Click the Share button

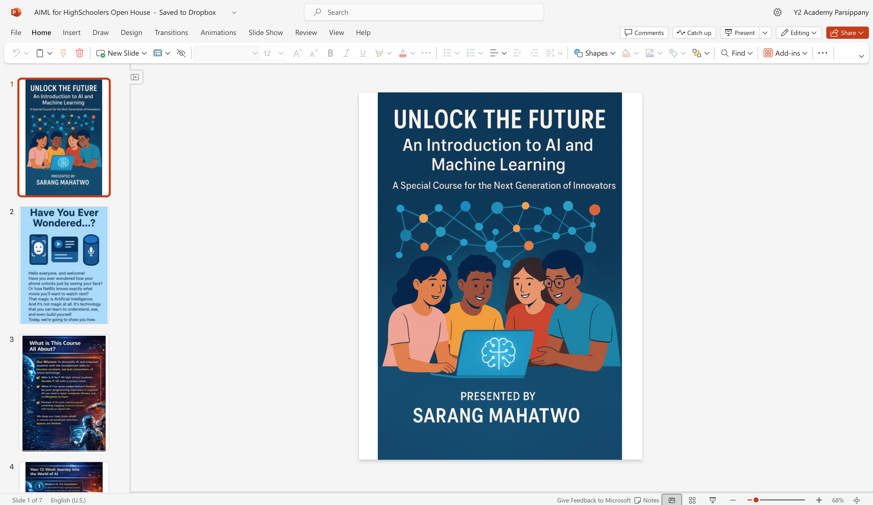847,33
